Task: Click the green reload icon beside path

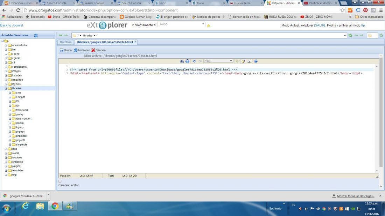Action: coord(350,36)
